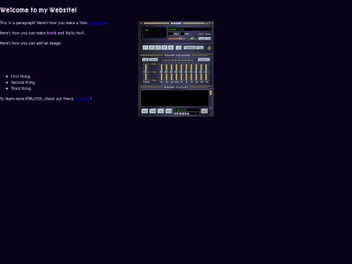Screen dimensions: 352x264
Task: Toggle windowshade on Winamp Playlist title bar
Action: (x=209, y=87)
